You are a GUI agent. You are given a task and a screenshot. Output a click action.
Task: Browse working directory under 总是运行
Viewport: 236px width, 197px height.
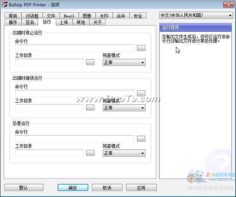[90, 153]
